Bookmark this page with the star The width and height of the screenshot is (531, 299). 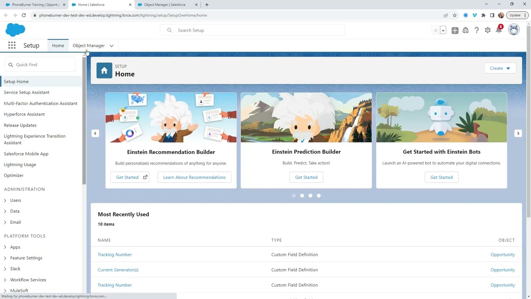(x=455, y=15)
